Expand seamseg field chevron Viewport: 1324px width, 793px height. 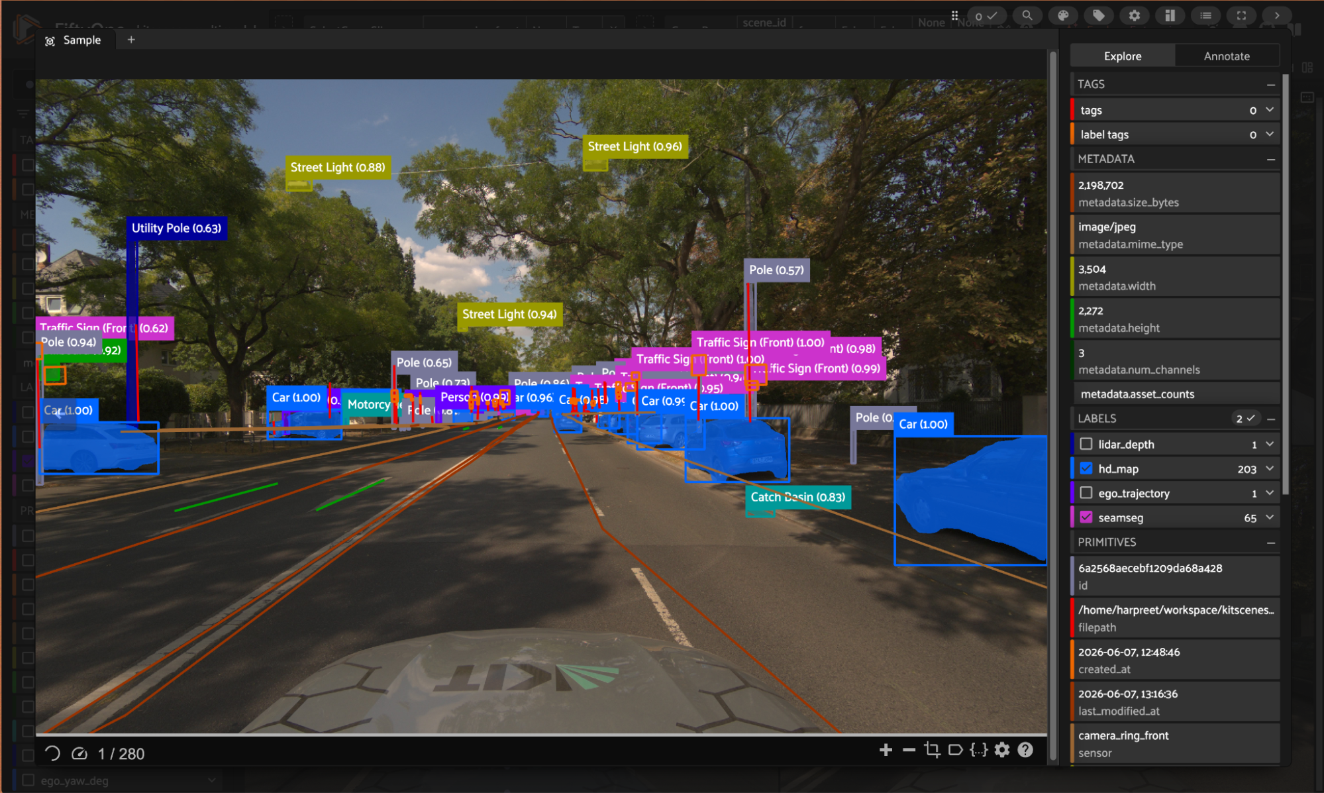pos(1270,517)
